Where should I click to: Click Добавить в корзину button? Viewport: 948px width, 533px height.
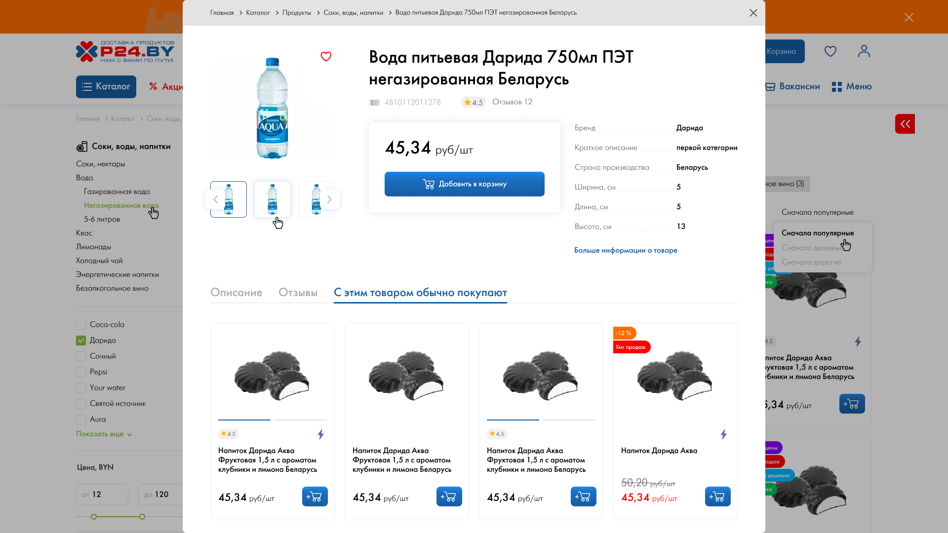pyautogui.click(x=464, y=184)
